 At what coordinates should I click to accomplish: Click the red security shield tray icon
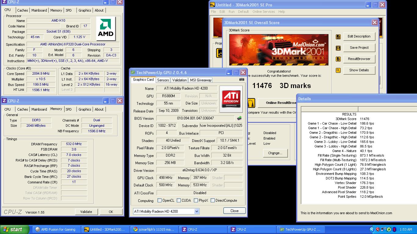click(378, 229)
